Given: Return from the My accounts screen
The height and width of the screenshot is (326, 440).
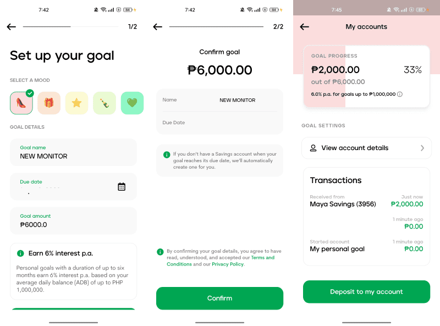Looking at the screenshot, I should click(x=305, y=26).
